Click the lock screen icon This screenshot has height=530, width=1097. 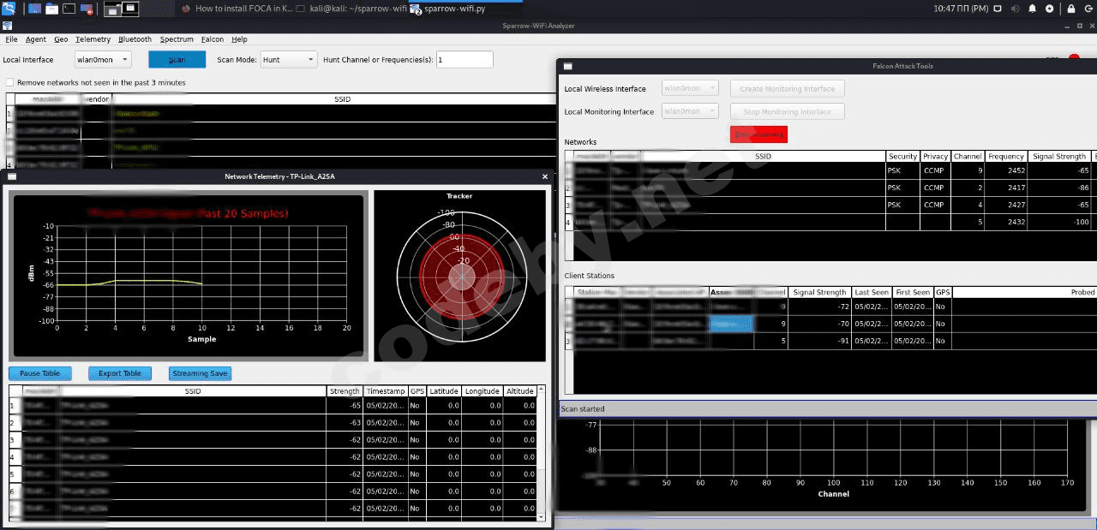(x=1070, y=9)
